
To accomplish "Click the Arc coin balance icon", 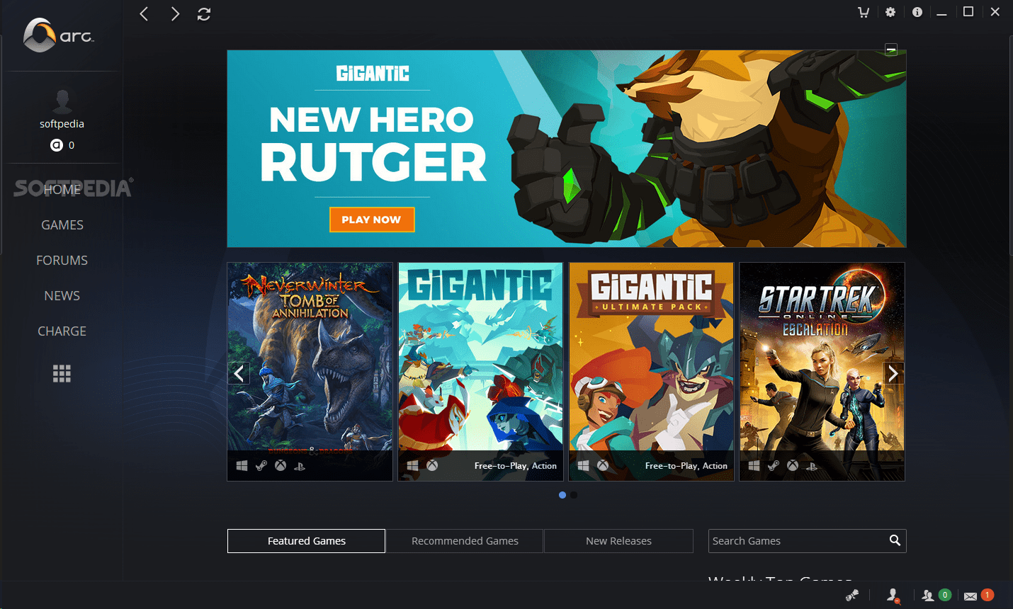I will pyautogui.click(x=57, y=145).
